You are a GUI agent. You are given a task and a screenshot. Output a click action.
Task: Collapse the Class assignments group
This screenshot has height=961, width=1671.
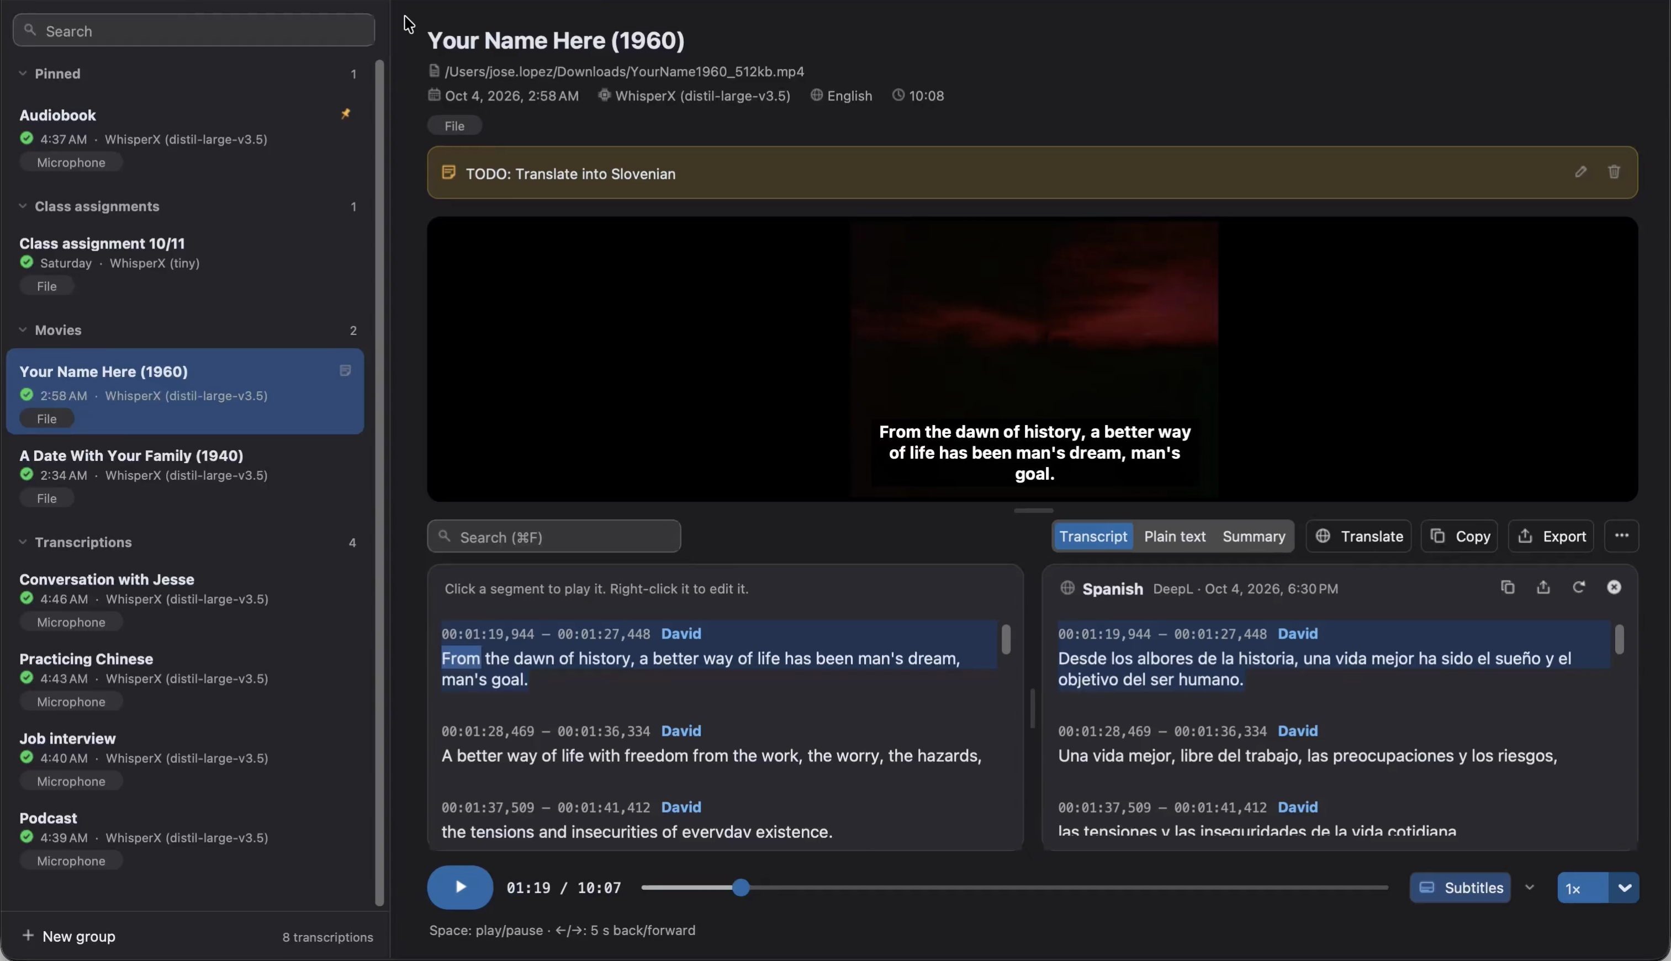pyautogui.click(x=23, y=206)
